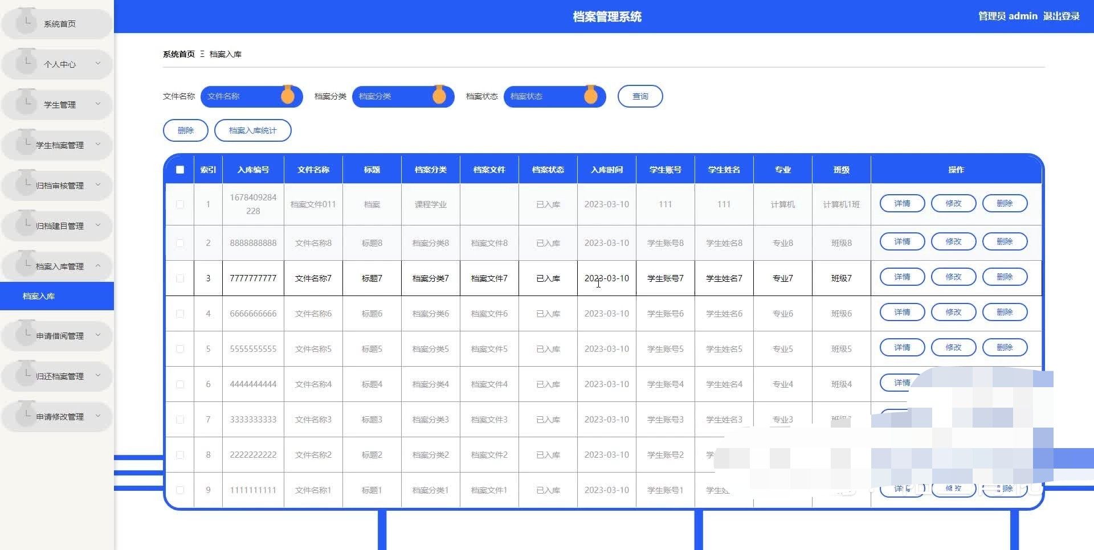
Task: Click the 计算机1班 class cell
Action: 842,204
